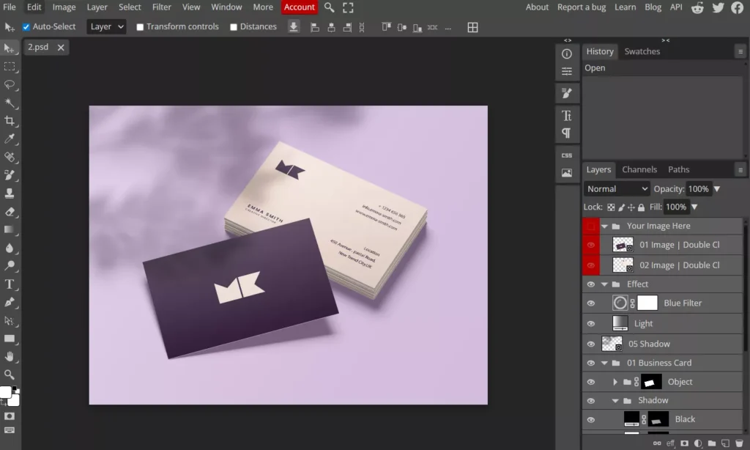750x450 pixels.
Task: Select the Magic Wand tool
Action: point(9,103)
